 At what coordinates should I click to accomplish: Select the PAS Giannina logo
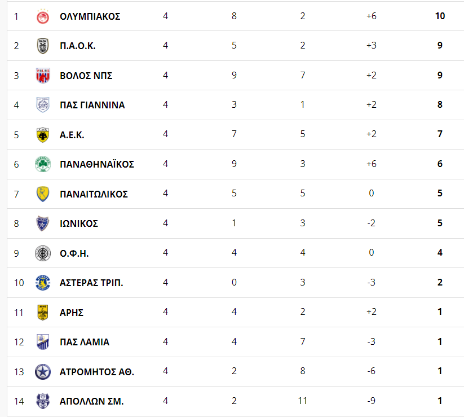pos(43,105)
